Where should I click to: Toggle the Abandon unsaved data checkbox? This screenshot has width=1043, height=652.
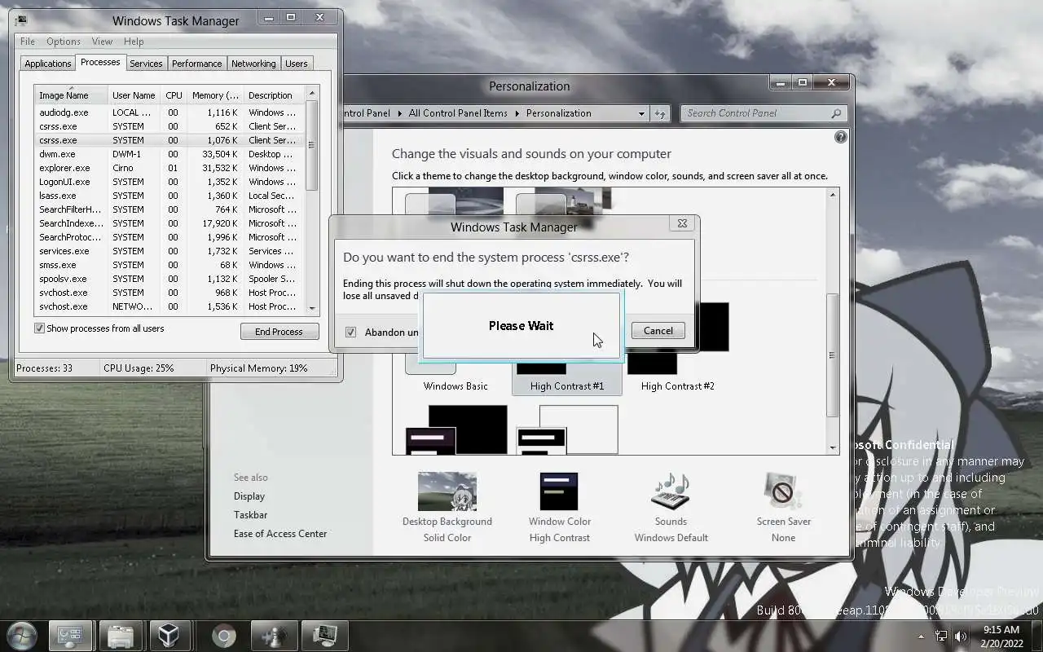coord(350,332)
